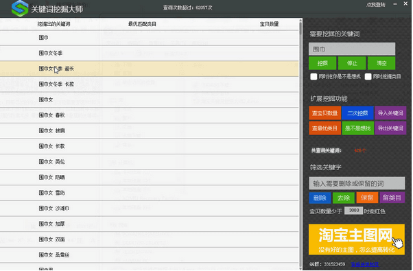The image size is (413, 271).
Task: Select the plain 围巾女 row
Action: (x=150, y=99)
